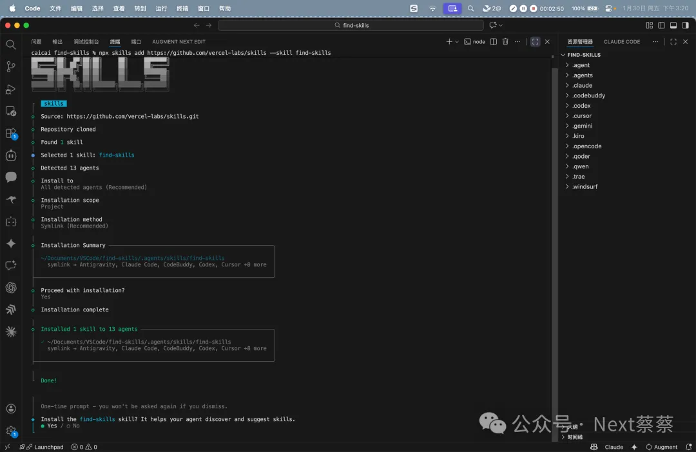
Task: Toggle the bottom panel layout button
Action: click(673, 26)
